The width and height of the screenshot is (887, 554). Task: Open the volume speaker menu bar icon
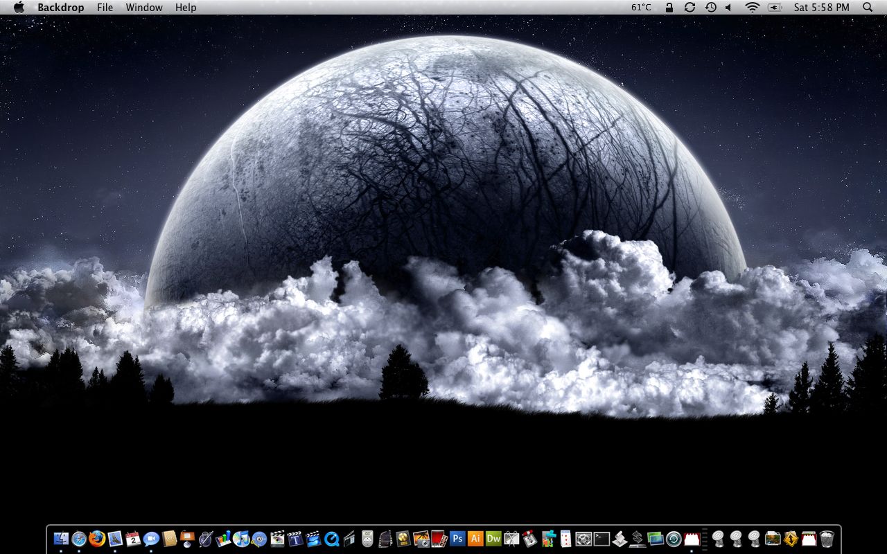(729, 7)
